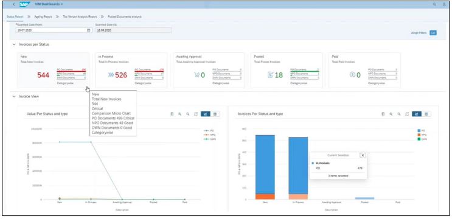The height and width of the screenshot is (219, 452).
Task: Select the light orange NPO segment for In Process
Action: pyautogui.click(x=298, y=197)
